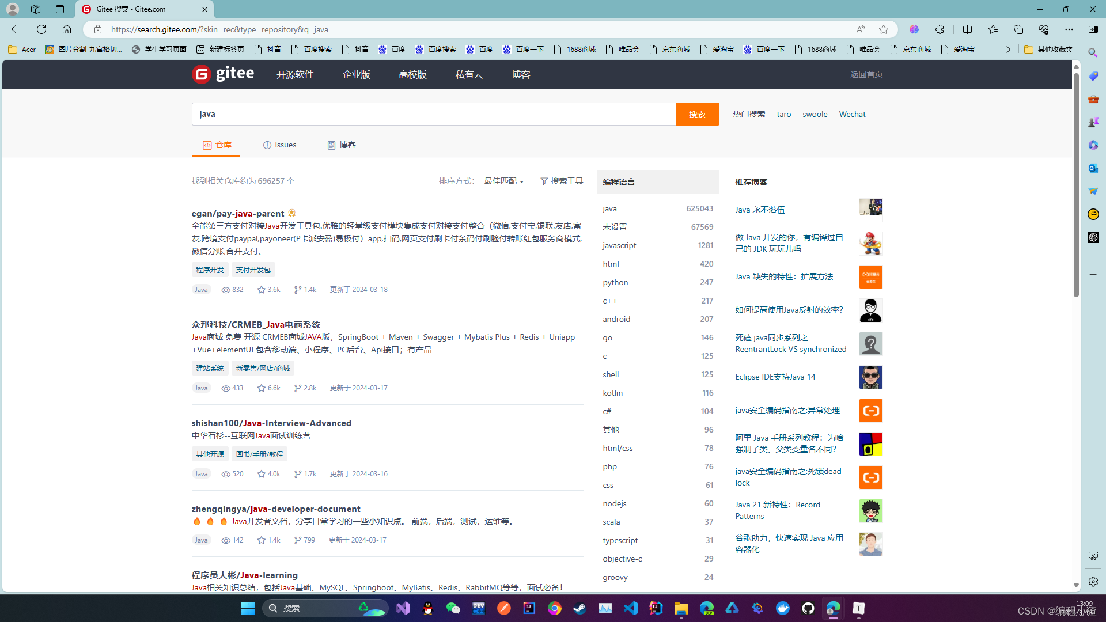1106x622 pixels.
Task: Click the 程序开发 tag
Action: coord(210,270)
